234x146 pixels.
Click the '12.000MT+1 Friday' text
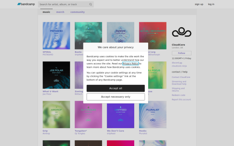click(x=181, y=58)
